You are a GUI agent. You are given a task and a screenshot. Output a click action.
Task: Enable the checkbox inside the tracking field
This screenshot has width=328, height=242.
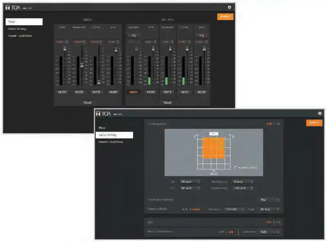236,167
